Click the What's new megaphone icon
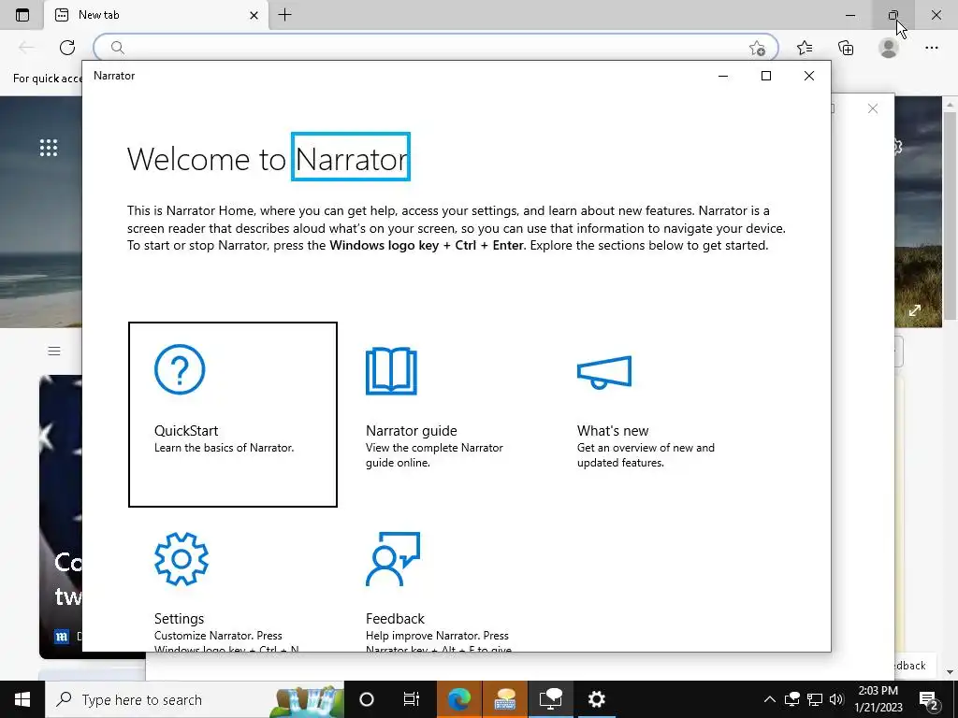The height and width of the screenshot is (718, 958). click(x=604, y=372)
